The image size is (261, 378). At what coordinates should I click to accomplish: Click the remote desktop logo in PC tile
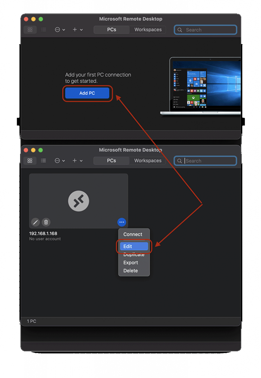click(x=79, y=201)
